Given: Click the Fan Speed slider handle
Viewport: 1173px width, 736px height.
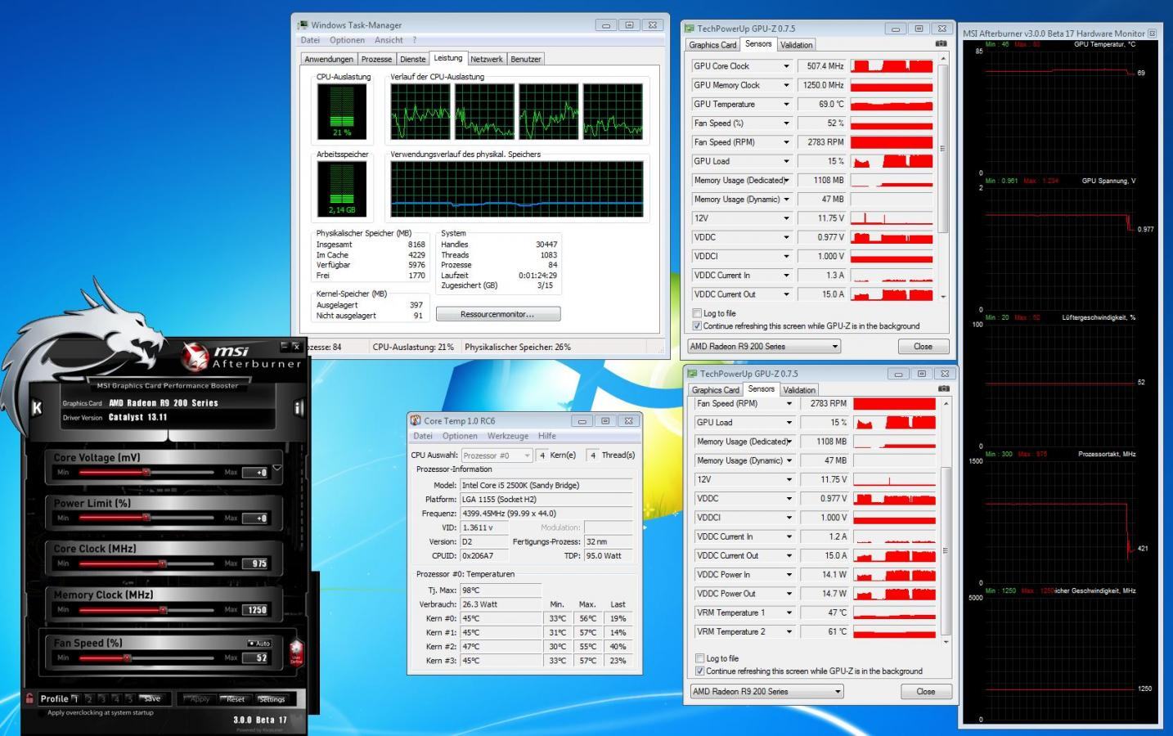Looking at the screenshot, I should 127,657.
